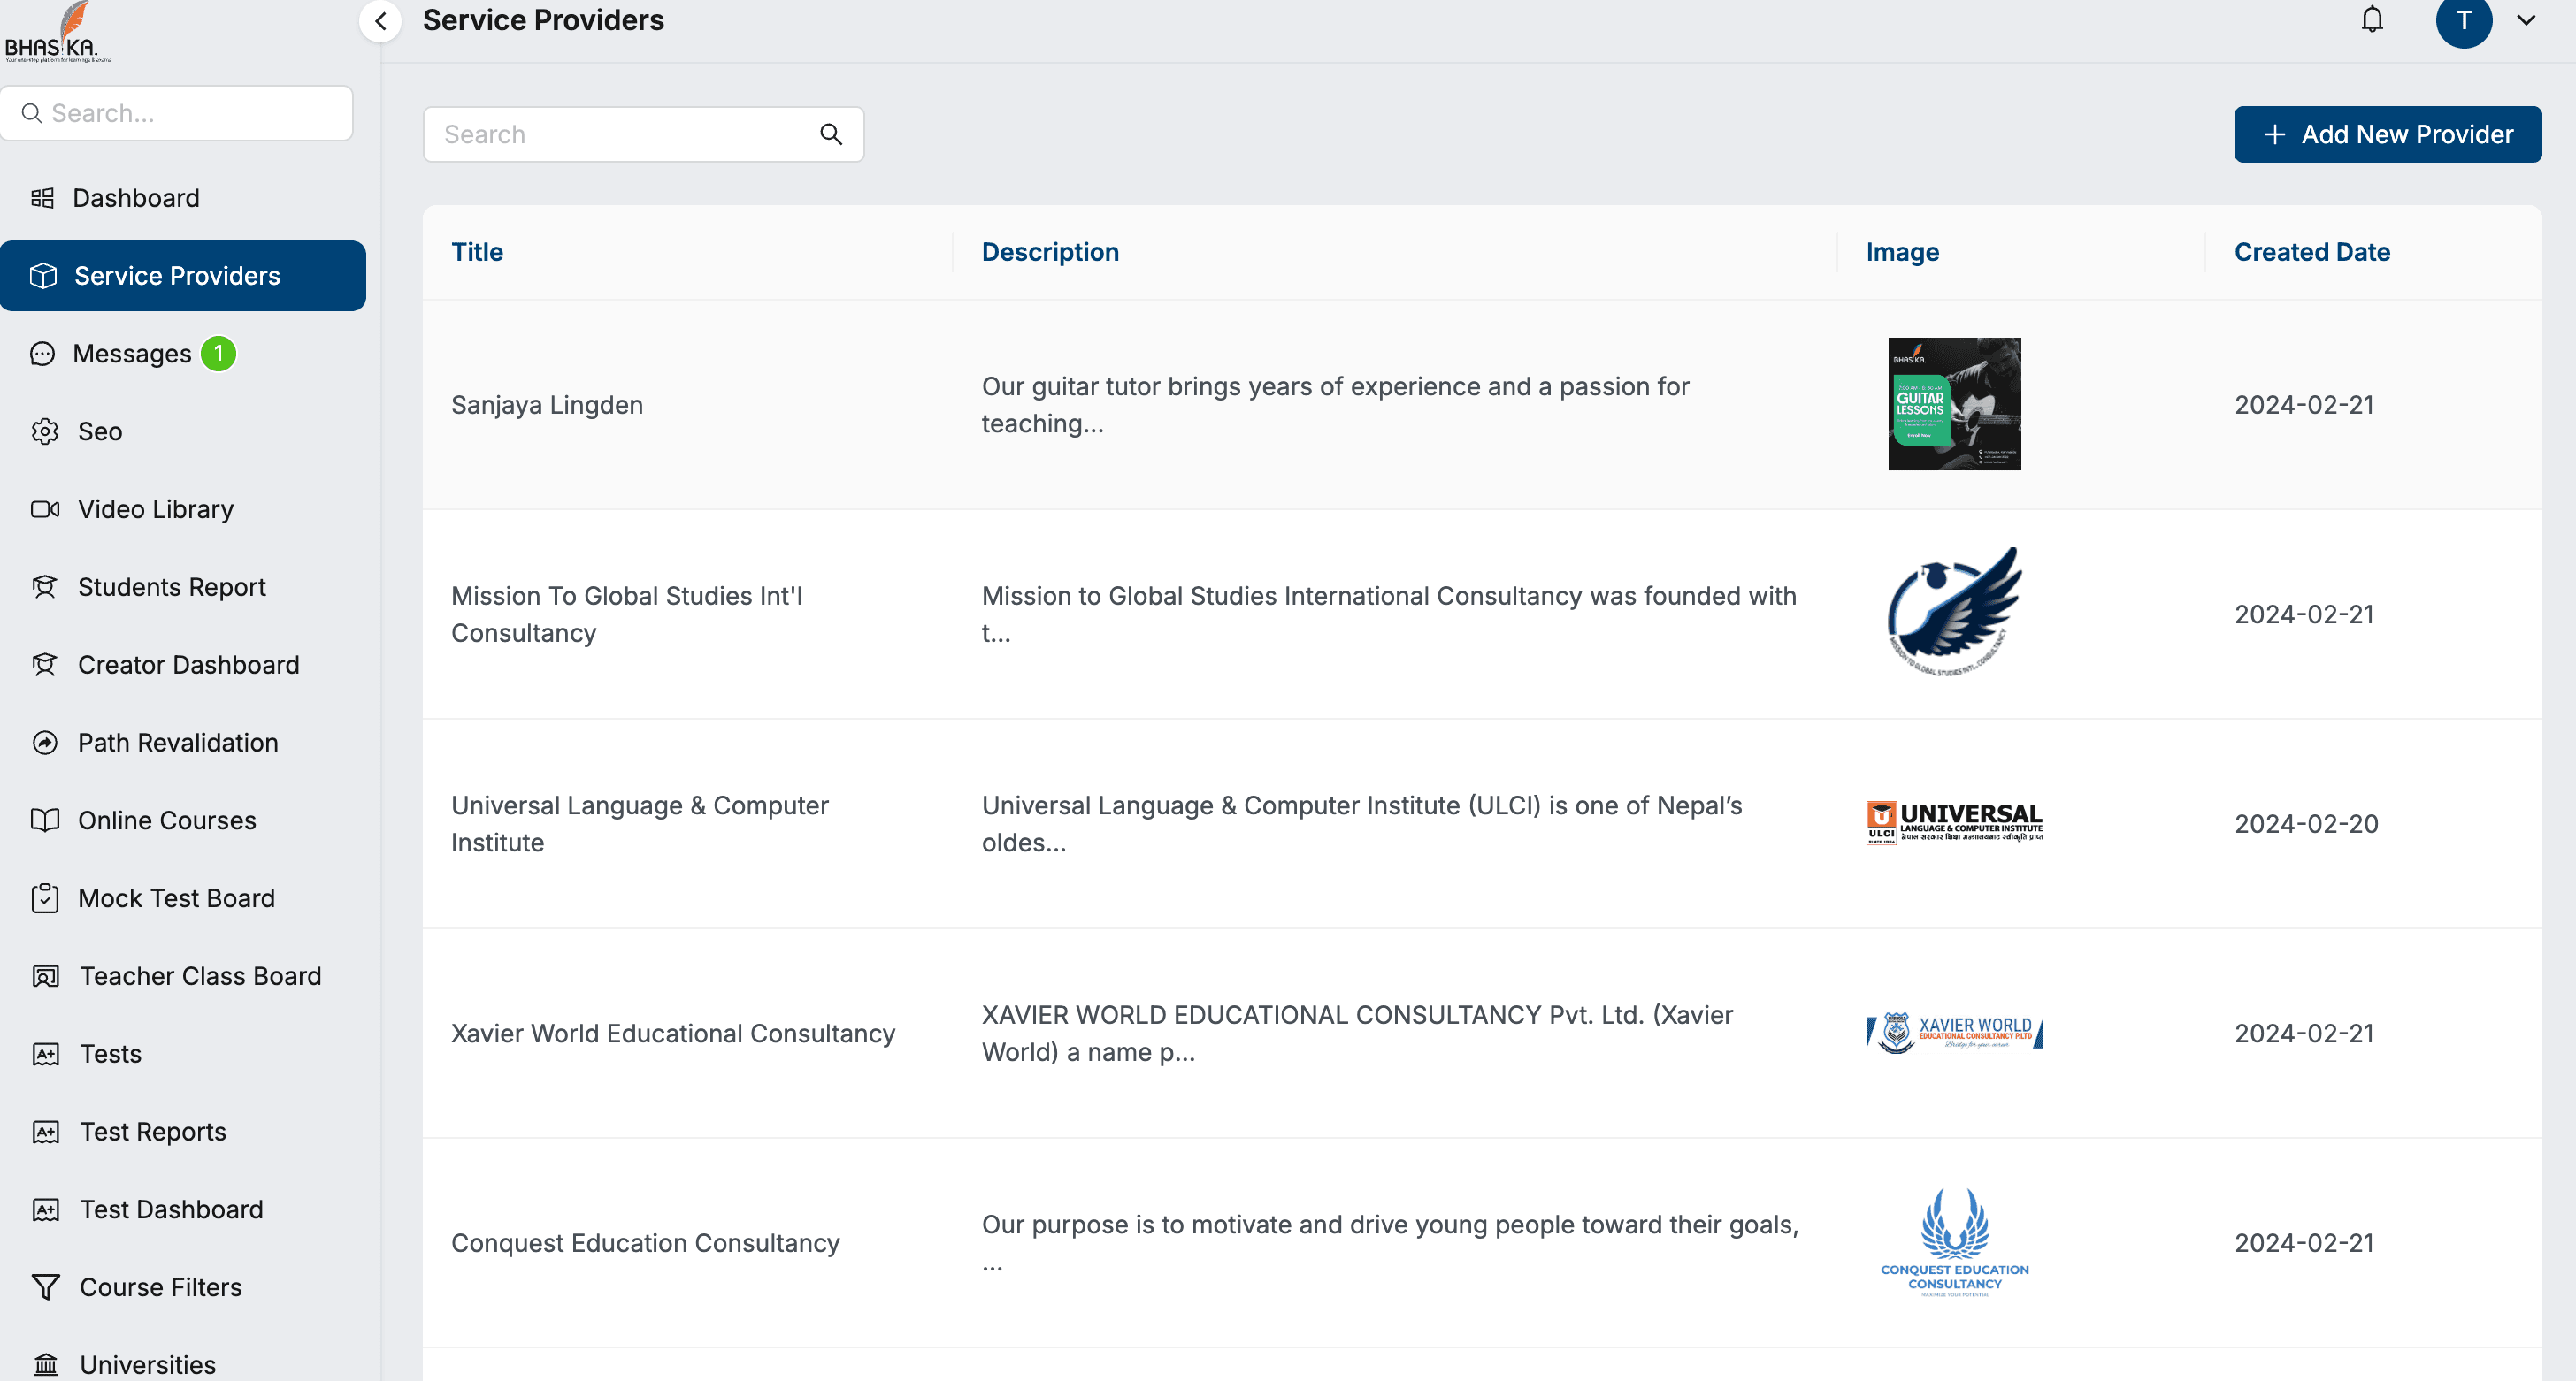This screenshot has width=2576, height=1381.
Task: Click the Path Revalidation icon
Action: (x=45, y=743)
